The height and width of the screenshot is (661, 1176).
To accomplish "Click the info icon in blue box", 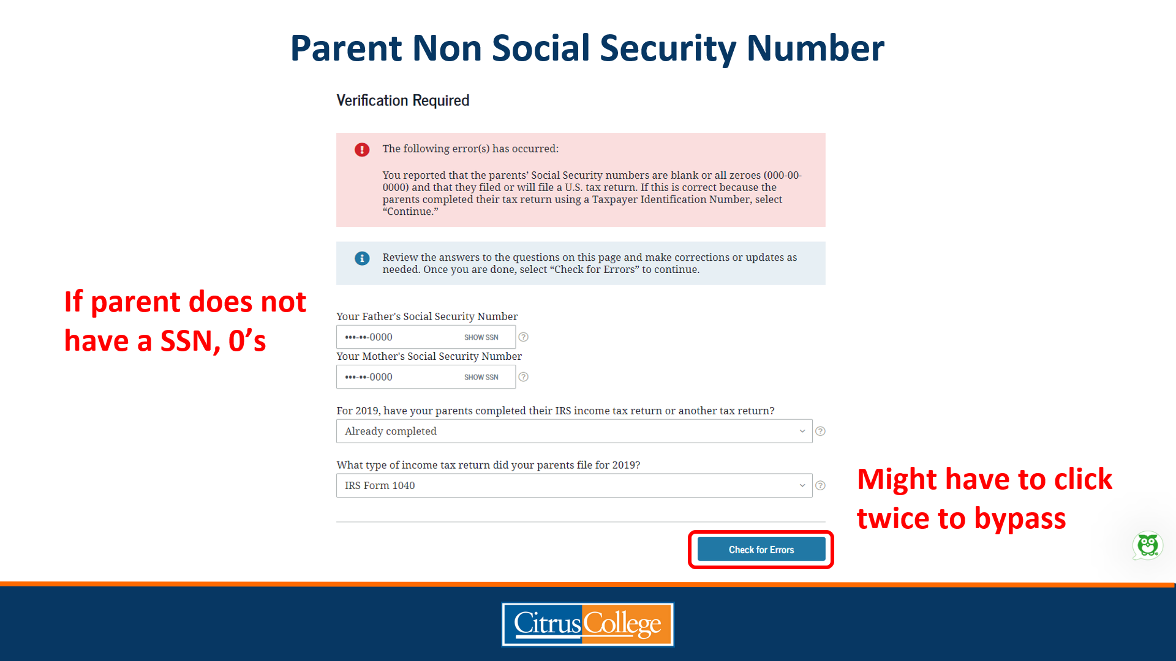I will point(362,258).
